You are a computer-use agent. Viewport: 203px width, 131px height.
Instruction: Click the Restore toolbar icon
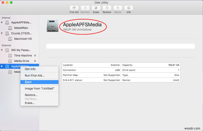(x=107, y=8)
